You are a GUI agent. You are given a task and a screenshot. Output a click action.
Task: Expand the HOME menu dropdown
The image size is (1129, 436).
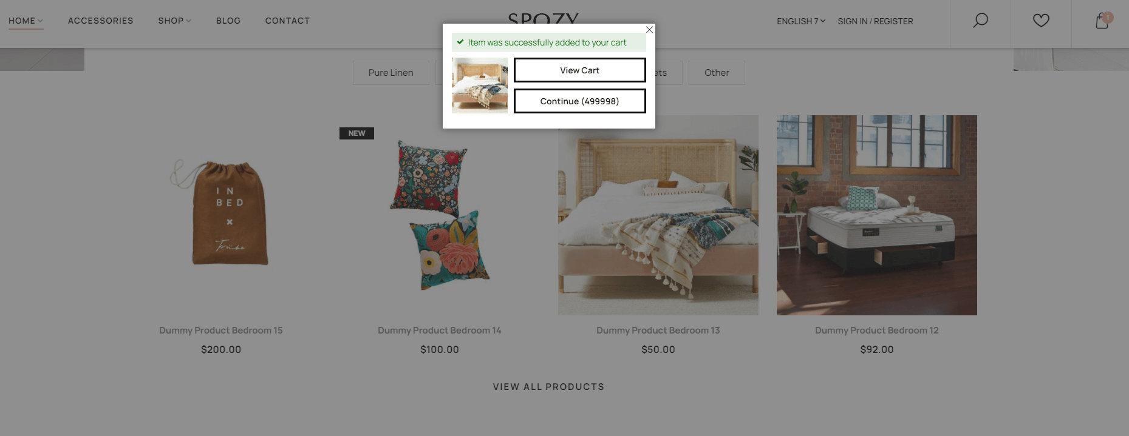26,21
